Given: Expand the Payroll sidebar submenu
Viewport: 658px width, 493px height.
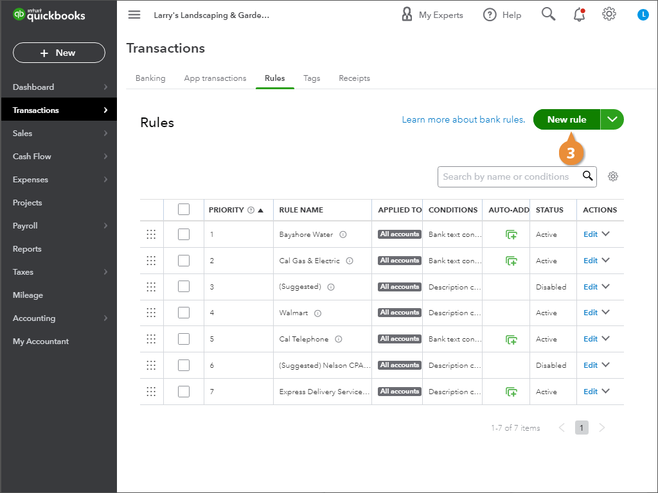Looking at the screenshot, I should [x=105, y=225].
